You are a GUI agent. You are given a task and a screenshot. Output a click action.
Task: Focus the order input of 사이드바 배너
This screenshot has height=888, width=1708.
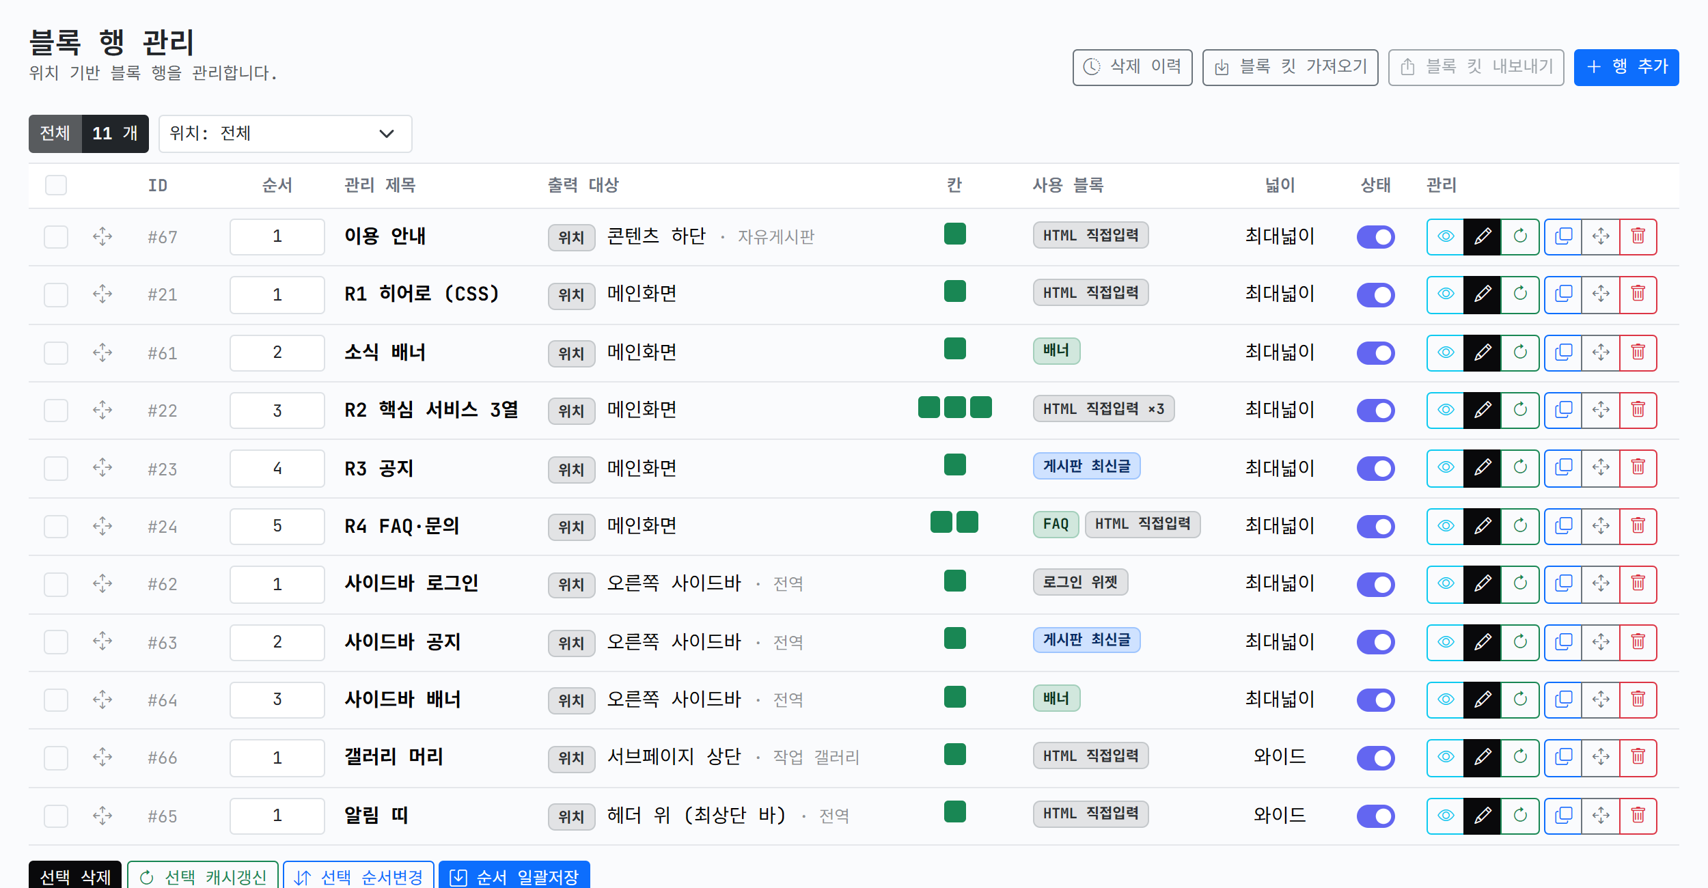coord(277,699)
